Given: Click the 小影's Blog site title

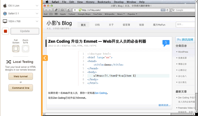Looking at the screenshot, I should pyautogui.click(x=59, y=23).
